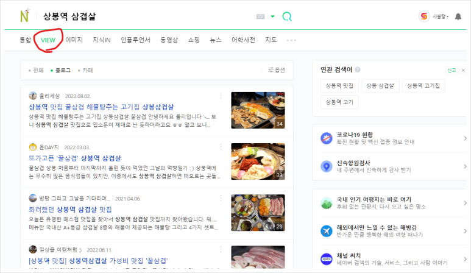Expand the 코로나19 현황 chevron
This screenshot has height=273, width=471.
(x=465, y=138)
